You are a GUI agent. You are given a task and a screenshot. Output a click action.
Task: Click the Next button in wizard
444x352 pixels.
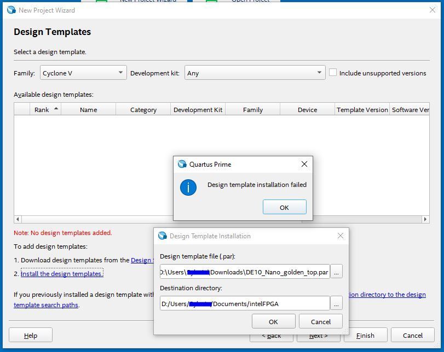click(318, 338)
